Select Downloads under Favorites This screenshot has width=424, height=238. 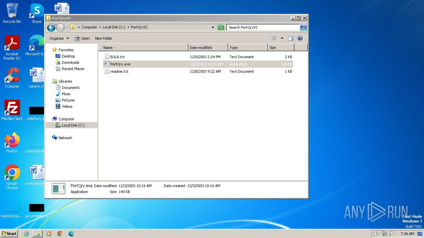point(70,62)
